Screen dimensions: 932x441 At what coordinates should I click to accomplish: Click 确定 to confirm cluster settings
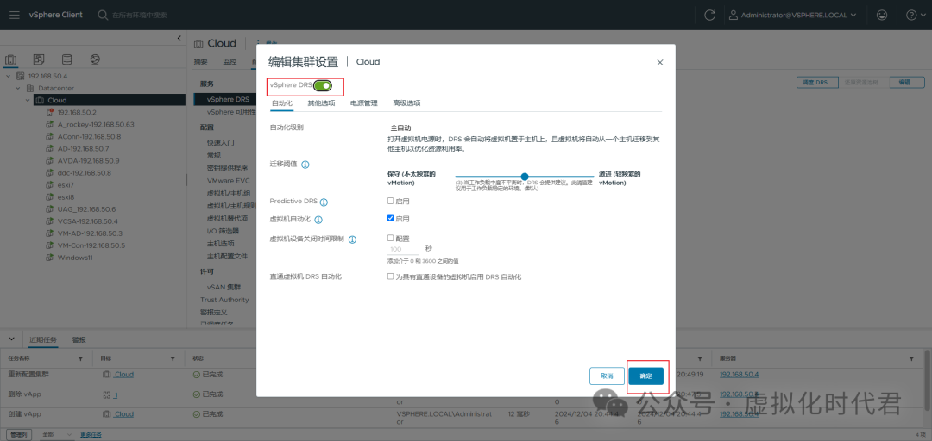[x=646, y=376]
